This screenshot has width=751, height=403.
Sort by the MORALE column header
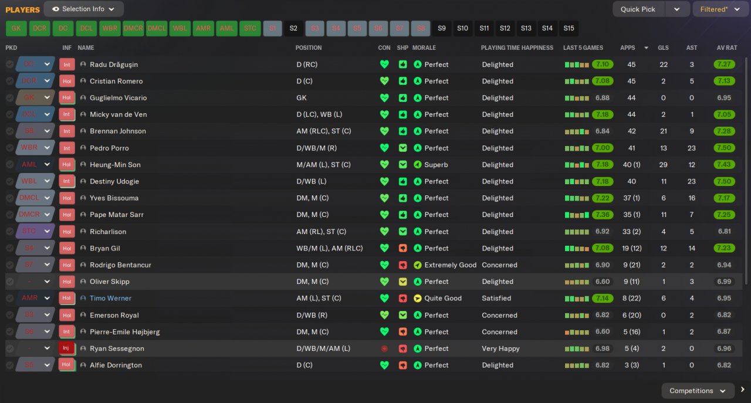(424, 48)
